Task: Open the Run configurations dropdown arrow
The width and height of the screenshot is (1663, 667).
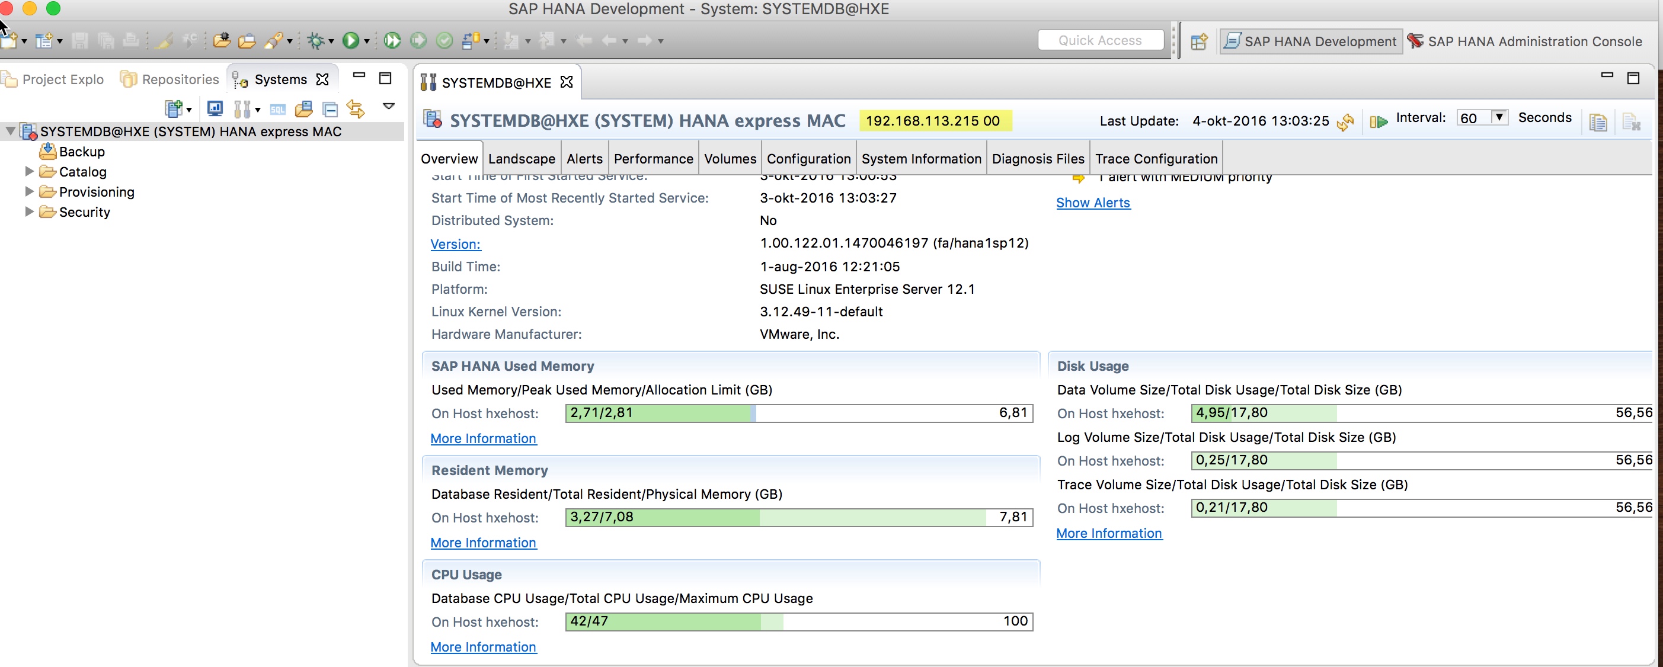Action: [367, 41]
